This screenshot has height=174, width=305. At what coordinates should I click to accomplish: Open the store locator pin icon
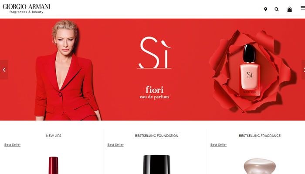(x=265, y=9)
